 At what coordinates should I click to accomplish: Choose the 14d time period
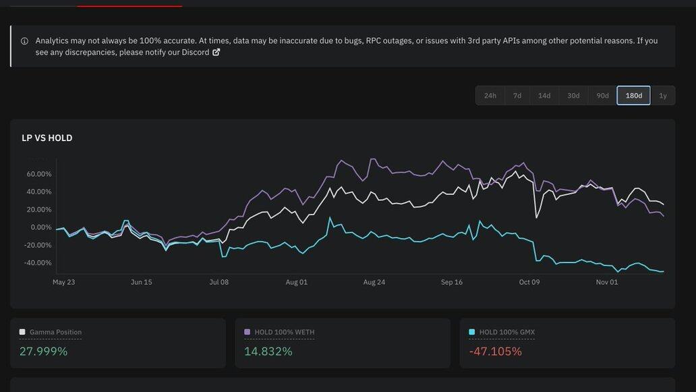544,96
